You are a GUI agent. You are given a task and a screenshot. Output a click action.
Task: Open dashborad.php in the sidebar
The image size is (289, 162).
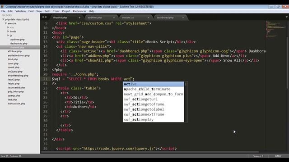[x=19, y=44]
